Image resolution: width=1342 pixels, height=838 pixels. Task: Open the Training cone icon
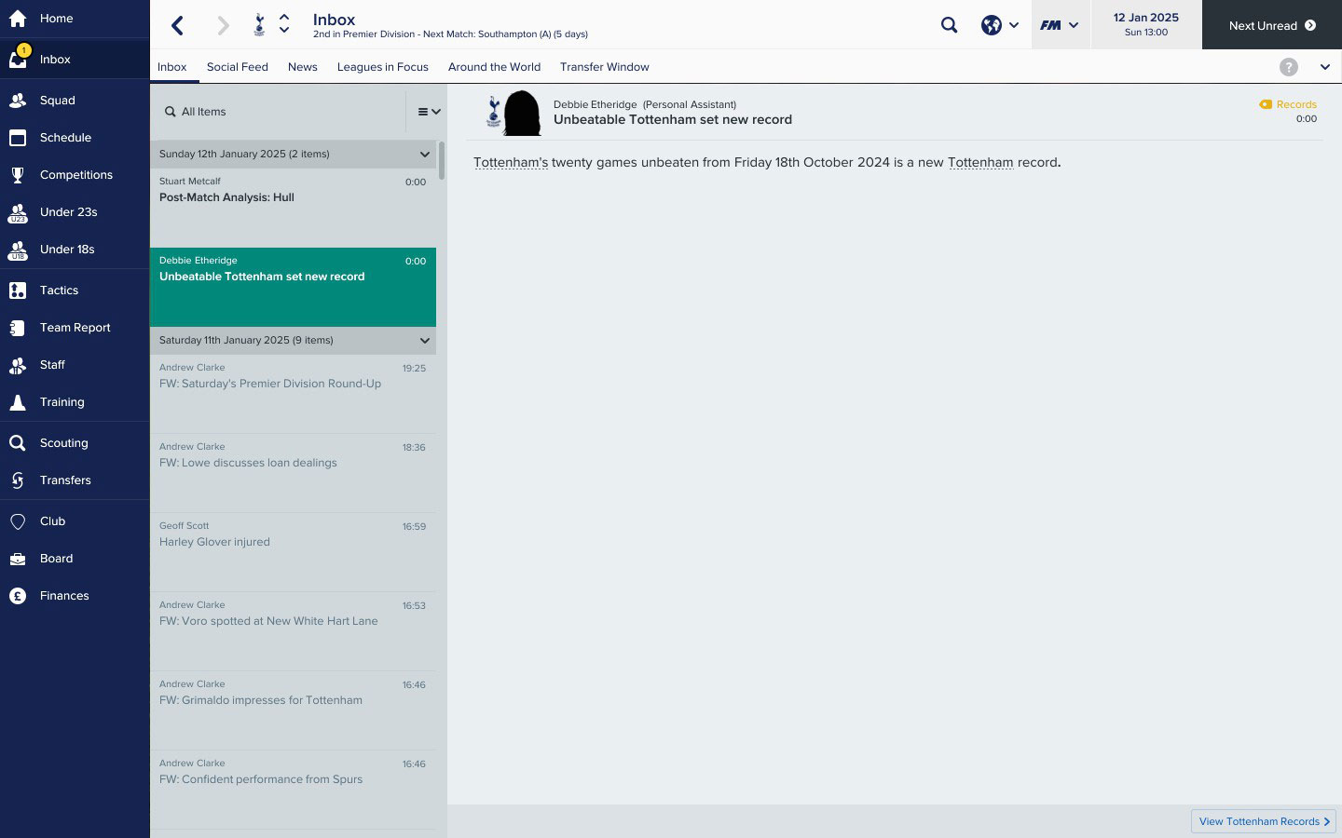coord(18,402)
